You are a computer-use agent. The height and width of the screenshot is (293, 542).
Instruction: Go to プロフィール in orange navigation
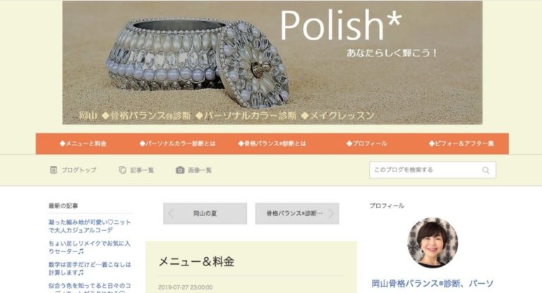pyautogui.click(x=367, y=143)
